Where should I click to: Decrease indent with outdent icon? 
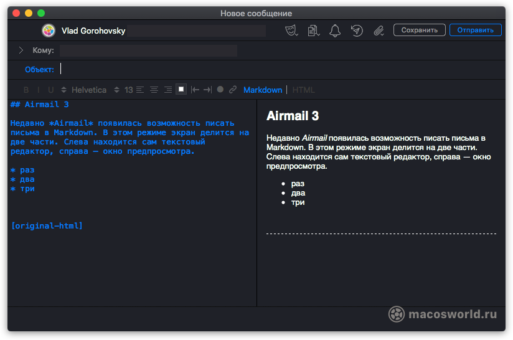pos(195,90)
